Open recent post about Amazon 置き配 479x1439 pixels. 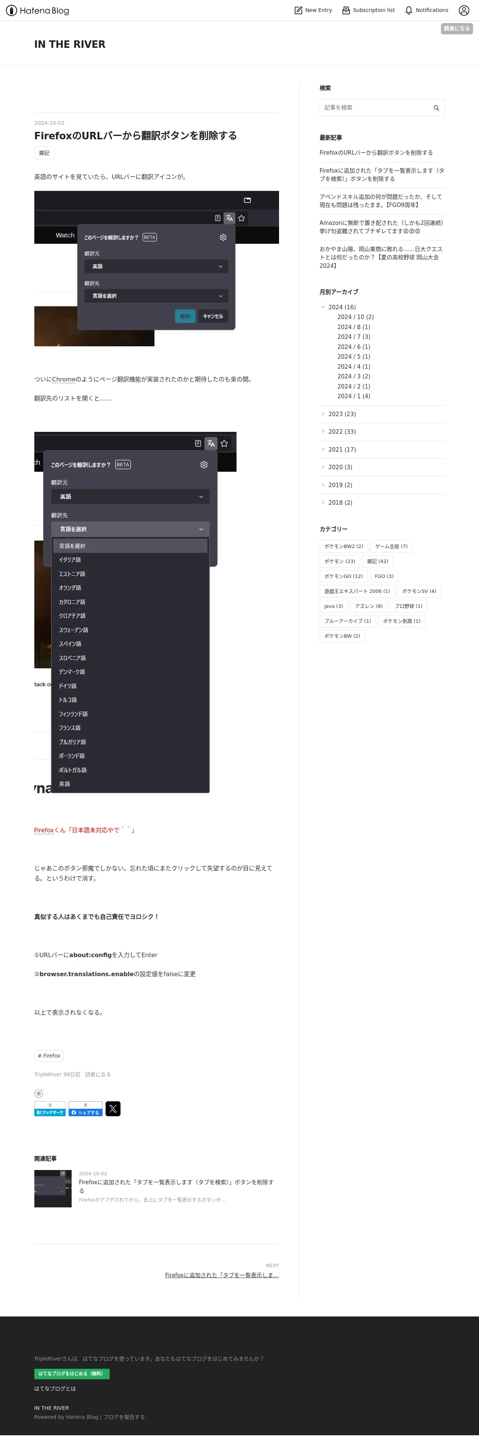(381, 227)
